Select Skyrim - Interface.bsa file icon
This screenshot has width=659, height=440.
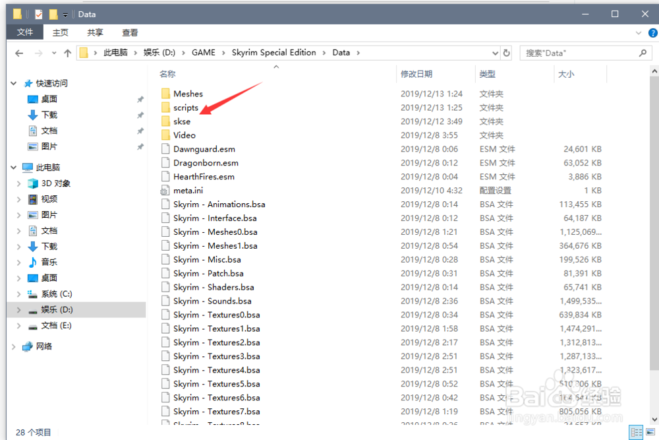click(x=165, y=218)
